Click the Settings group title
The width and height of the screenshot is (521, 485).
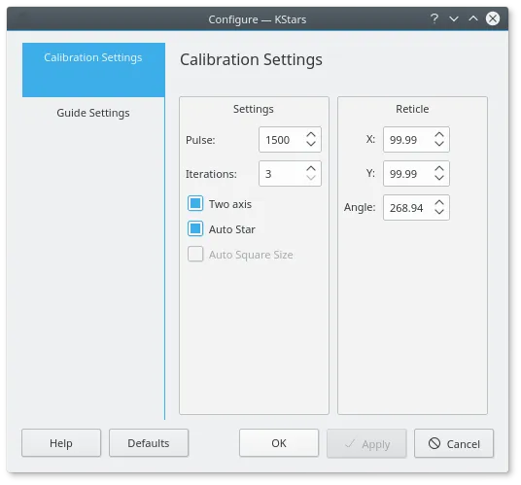[x=254, y=109]
